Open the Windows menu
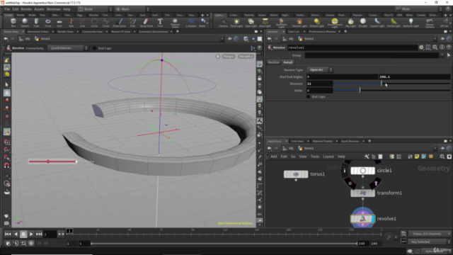The image size is (453, 255). point(54,9)
